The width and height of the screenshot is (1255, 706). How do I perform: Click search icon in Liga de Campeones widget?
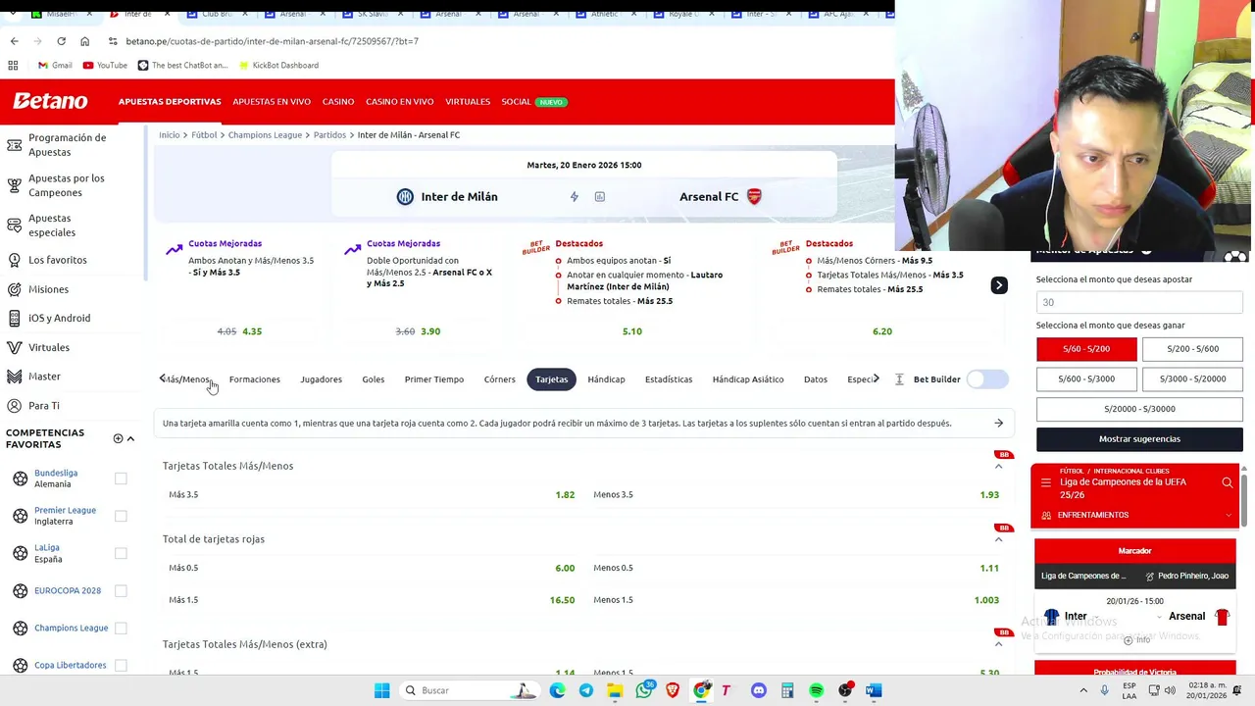[1227, 482]
